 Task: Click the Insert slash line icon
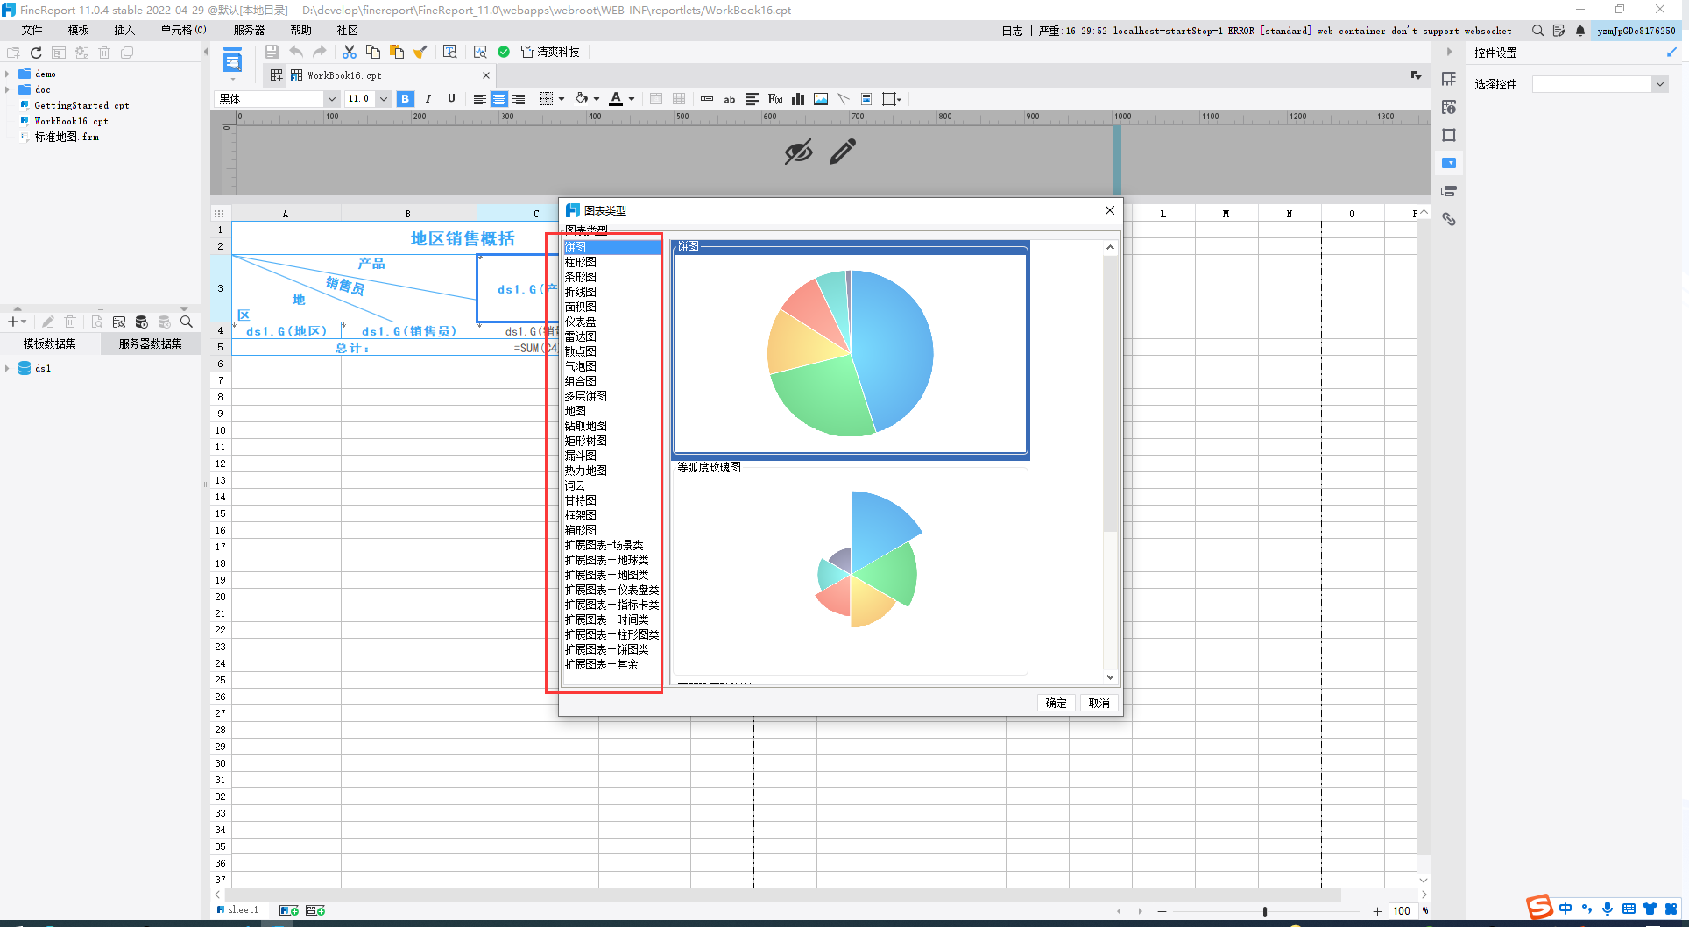tap(844, 99)
